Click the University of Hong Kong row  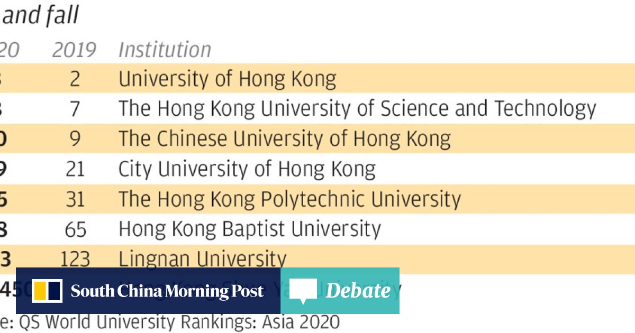(x=227, y=79)
